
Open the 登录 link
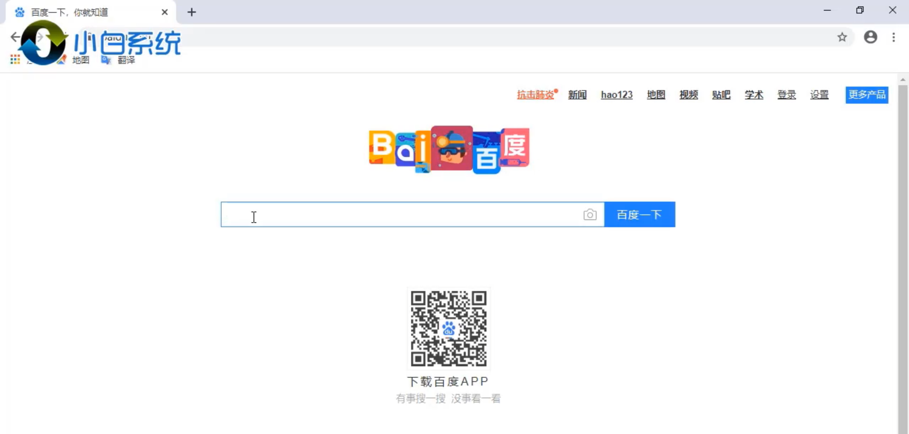[x=786, y=95]
